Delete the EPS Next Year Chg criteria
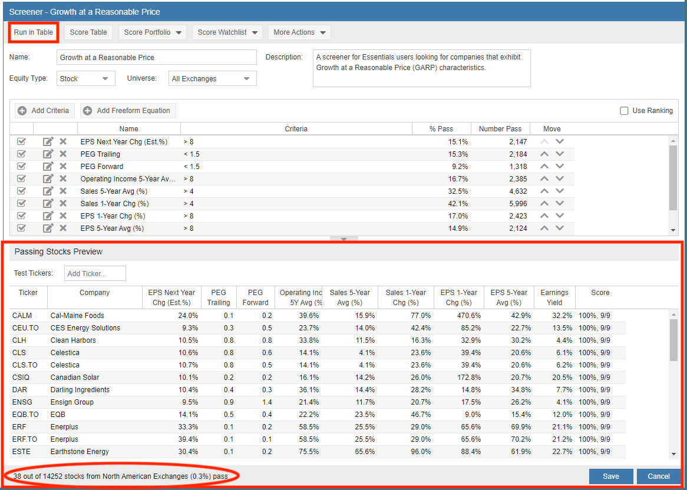This screenshot has width=687, height=490. (63, 142)
